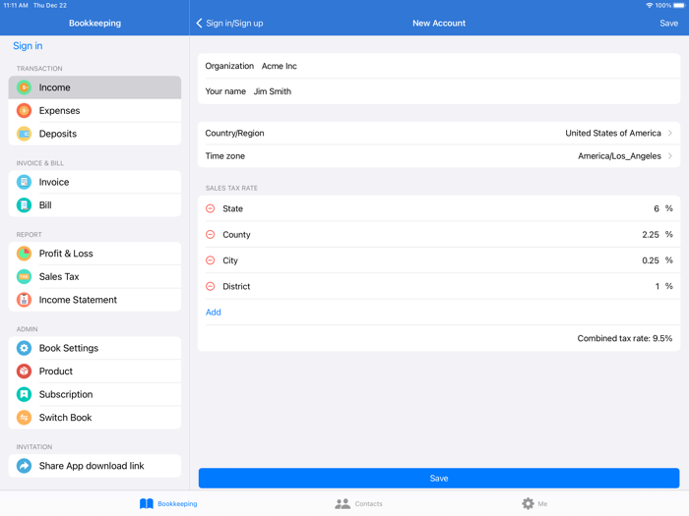Edit the County tax rate value 2.25
The width and height of the screenshot is (689, 516).
click(651, 234)
